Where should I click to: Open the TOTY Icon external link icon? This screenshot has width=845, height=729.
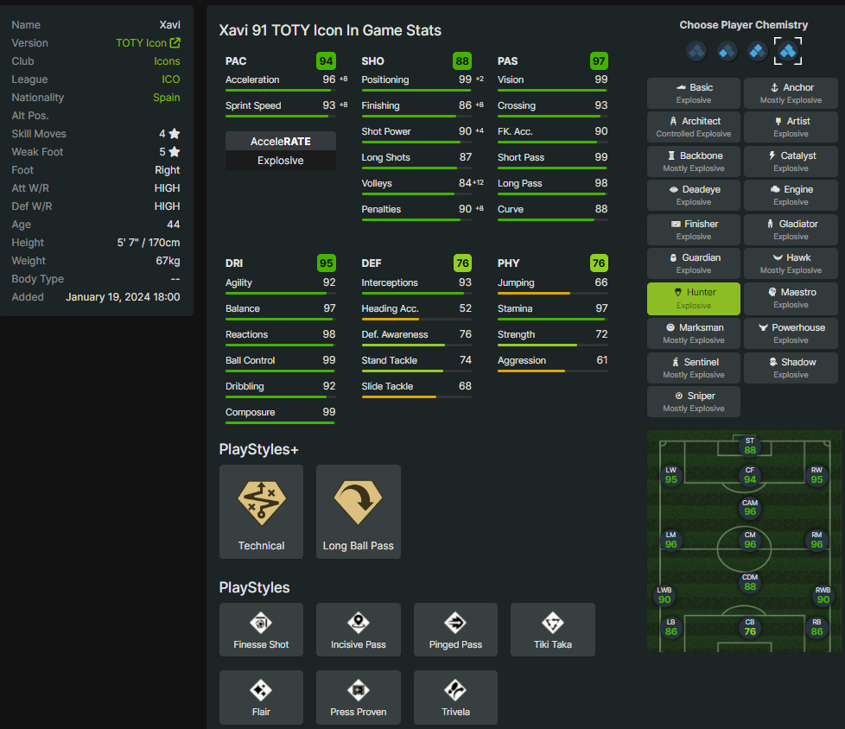pyautogui.click(x=175, y=42)
